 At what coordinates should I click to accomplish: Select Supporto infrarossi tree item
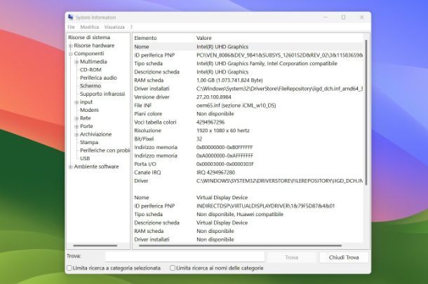102,94
